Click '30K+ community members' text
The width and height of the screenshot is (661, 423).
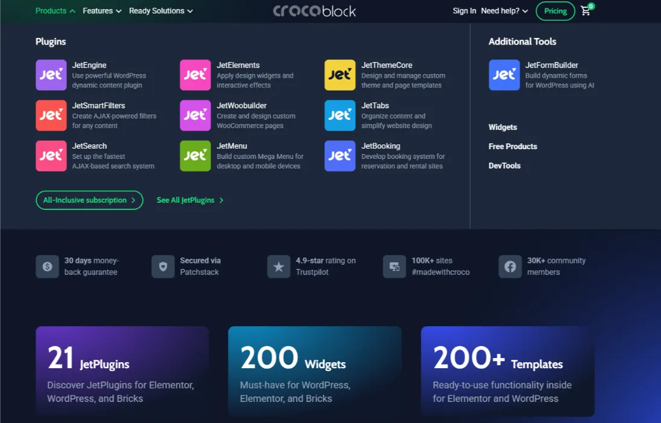[556, 267]
